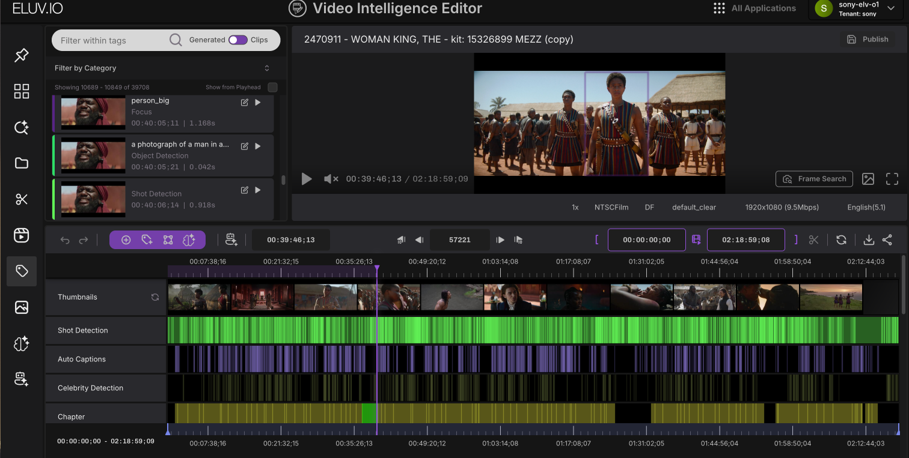Click the bottom assistant sparkle icon in sidebar
This screenshot has height=458, width=909.
click(22, 379)
